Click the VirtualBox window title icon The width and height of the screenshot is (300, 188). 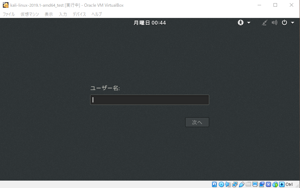point(6,5)
